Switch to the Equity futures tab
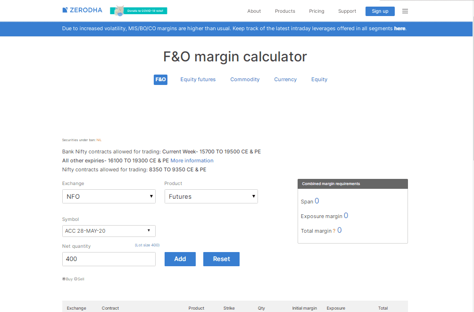The image size is (474, 312). click(198, 79)
